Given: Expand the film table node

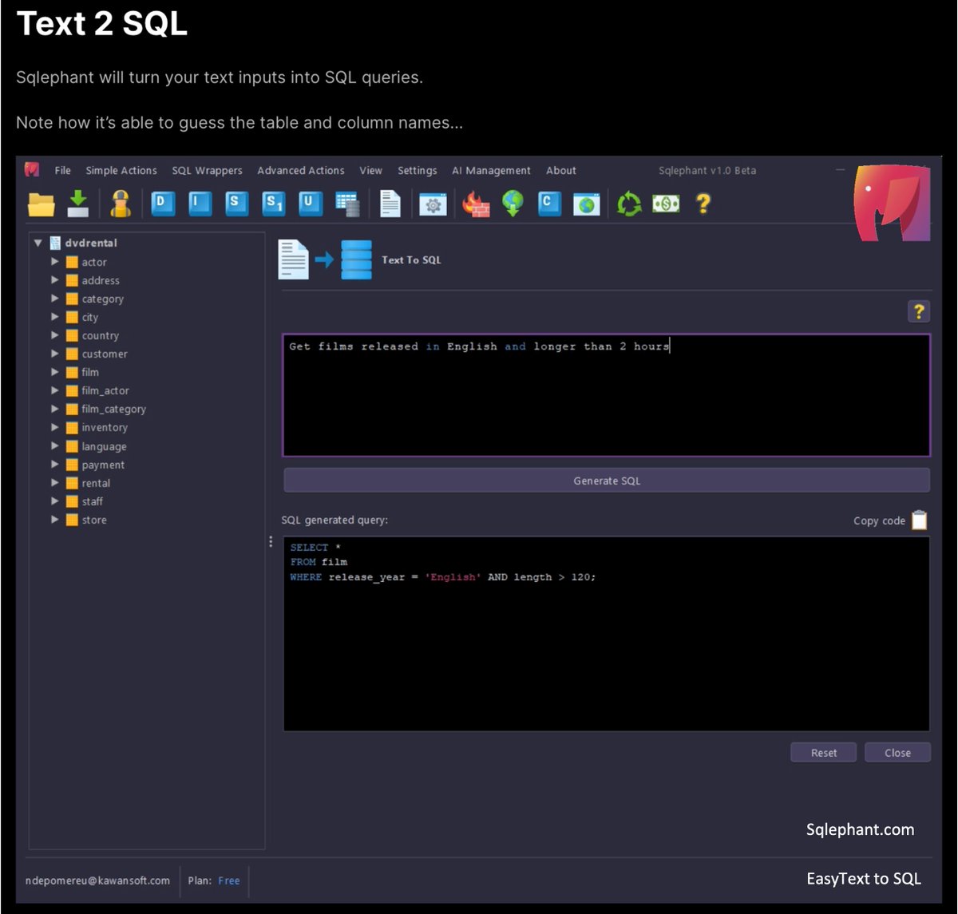Looking at the screenshot, I should tap(55, 371).
